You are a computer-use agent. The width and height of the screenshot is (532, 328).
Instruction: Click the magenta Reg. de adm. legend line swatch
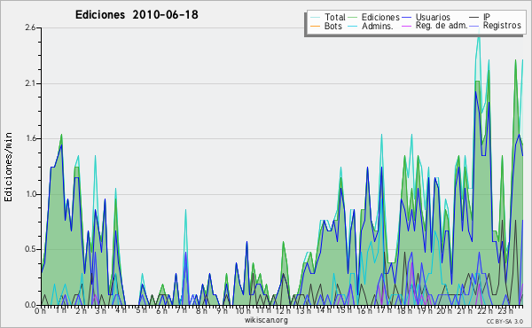(406, 26)
